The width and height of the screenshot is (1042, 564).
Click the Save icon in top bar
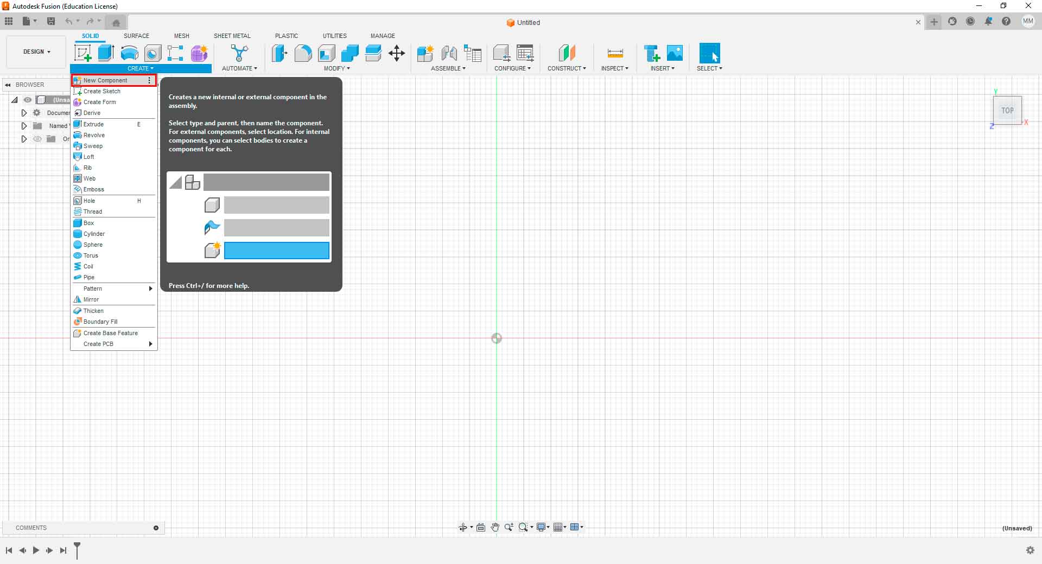click(51, 22)
